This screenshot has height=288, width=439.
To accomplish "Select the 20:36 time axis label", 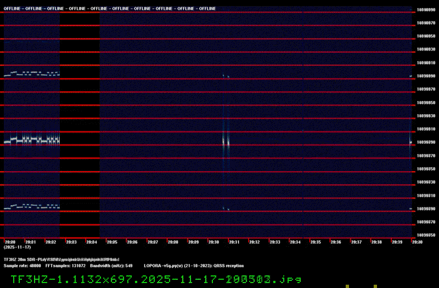I will 336,242.
